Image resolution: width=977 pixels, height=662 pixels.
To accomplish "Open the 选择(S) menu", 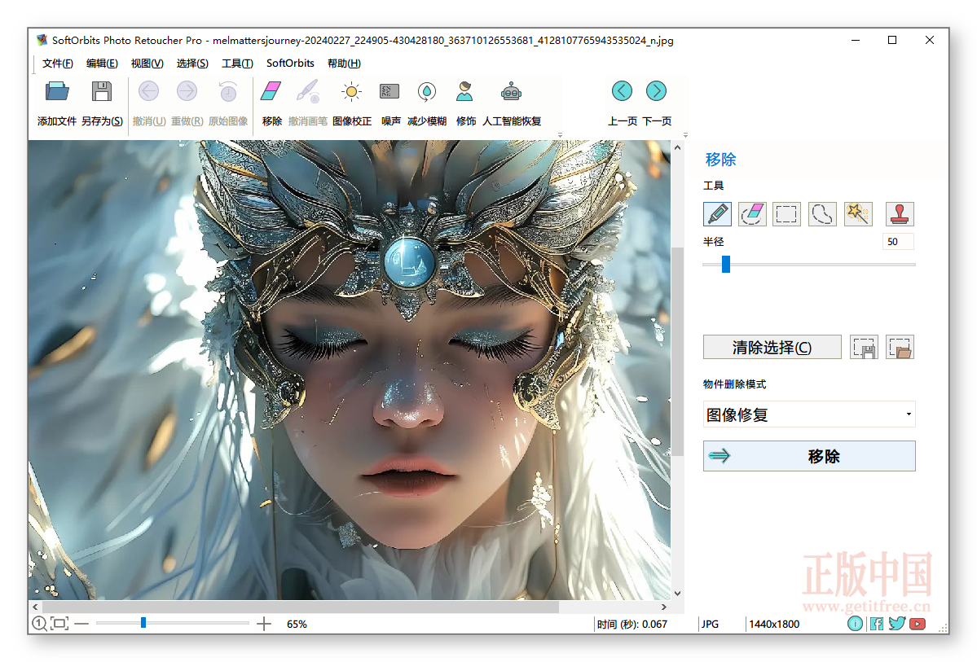I will 192,64.
